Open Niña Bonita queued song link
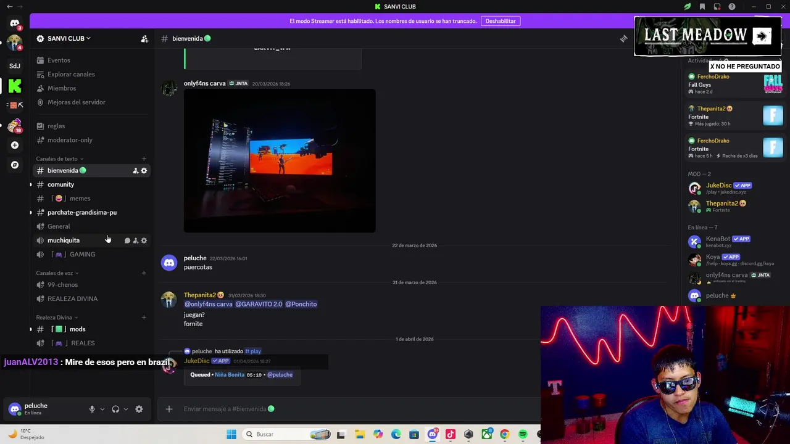The image size is (790, 444). click(230, 375)
